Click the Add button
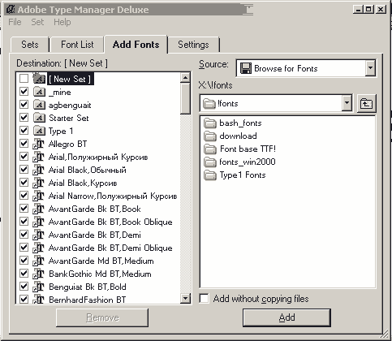Viewport: 392px width, 341px height. click(286, 317)
